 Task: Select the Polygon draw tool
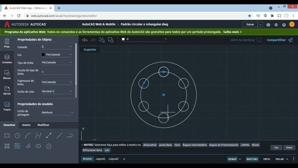[48, 146]
